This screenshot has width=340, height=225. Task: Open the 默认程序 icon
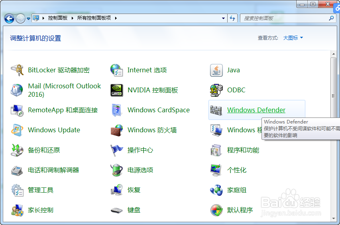click(x=216, y=210)
